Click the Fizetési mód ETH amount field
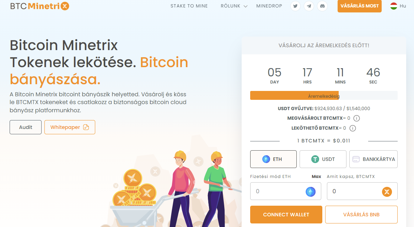 tap(286, 191)
